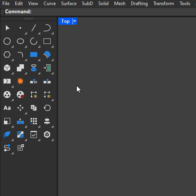196x196 pixels.
Task: Select the Rectangle outline tool
Action: 47,41
